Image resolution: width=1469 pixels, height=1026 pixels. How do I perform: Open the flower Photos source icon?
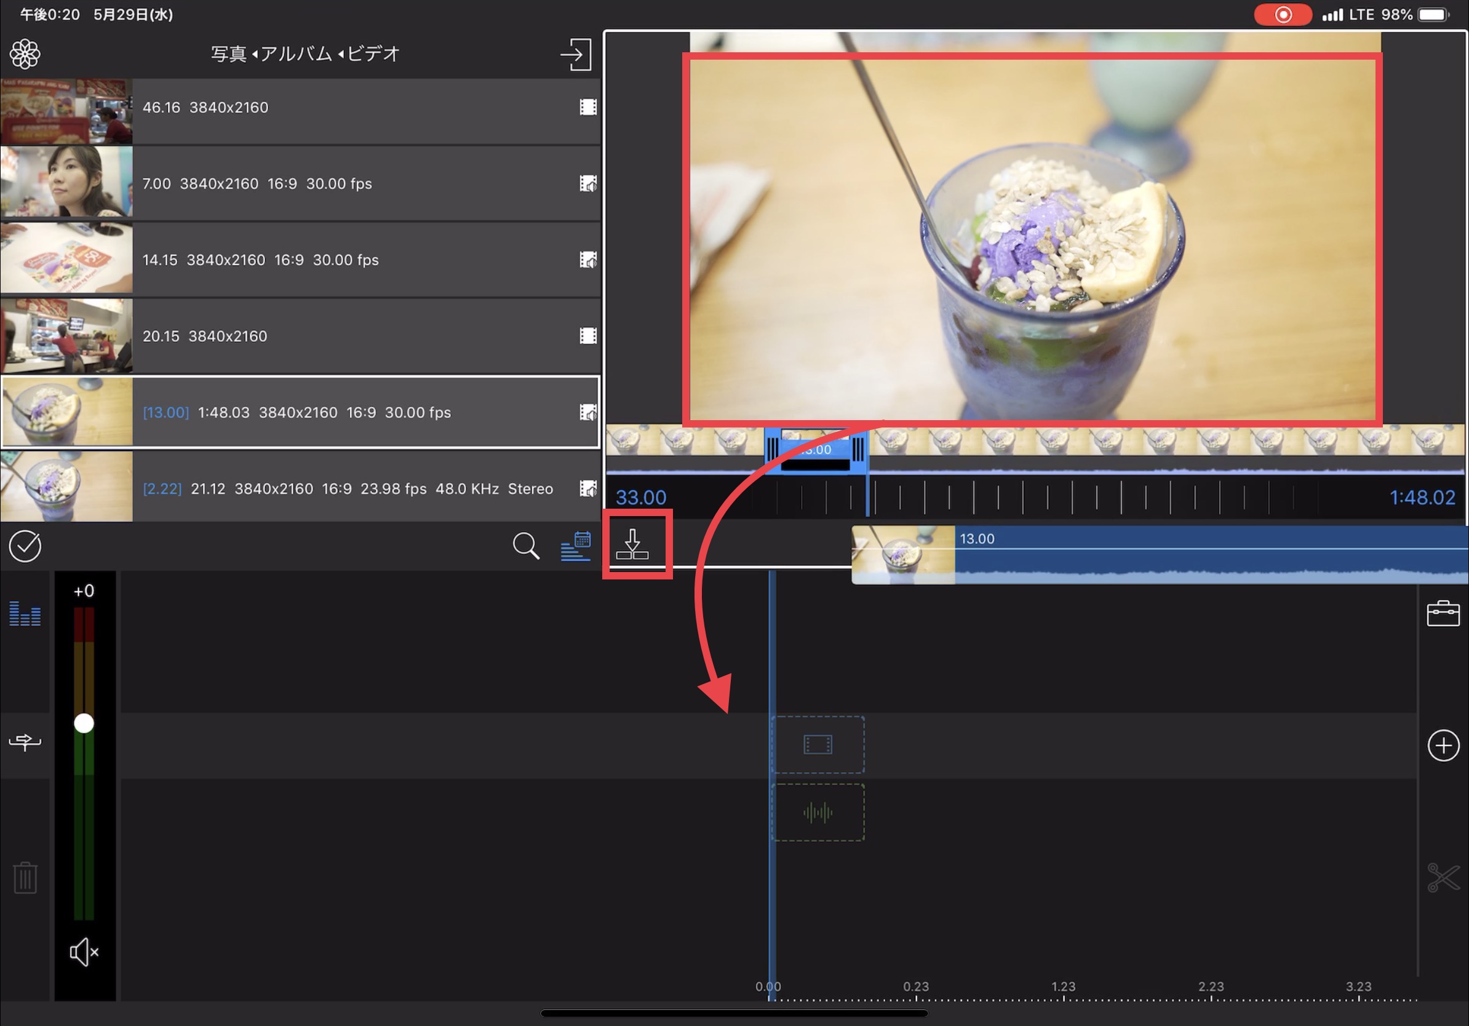[25, 54]
